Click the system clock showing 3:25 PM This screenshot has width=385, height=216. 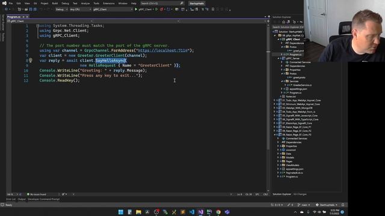(x=334, y=212)
